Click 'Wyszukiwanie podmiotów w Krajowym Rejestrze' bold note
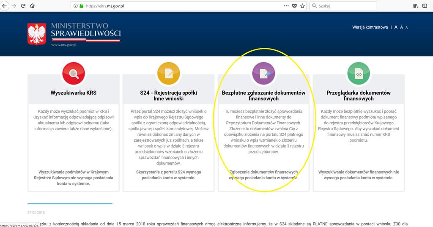This screenshot has height=227, width=433. pos(74,178)
